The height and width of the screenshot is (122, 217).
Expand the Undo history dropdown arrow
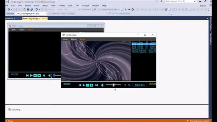pyautogui.click(x=39, y=9)
